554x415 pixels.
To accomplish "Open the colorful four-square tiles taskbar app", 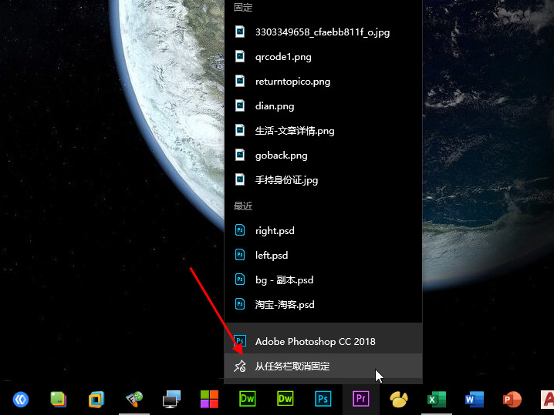I will tap(210, 399).
